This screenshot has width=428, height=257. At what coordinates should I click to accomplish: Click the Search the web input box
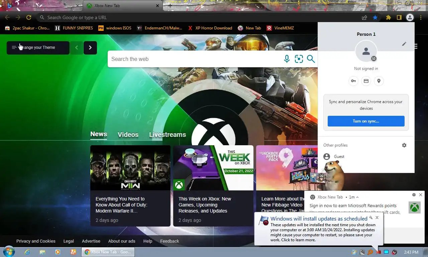coord(196,59)
